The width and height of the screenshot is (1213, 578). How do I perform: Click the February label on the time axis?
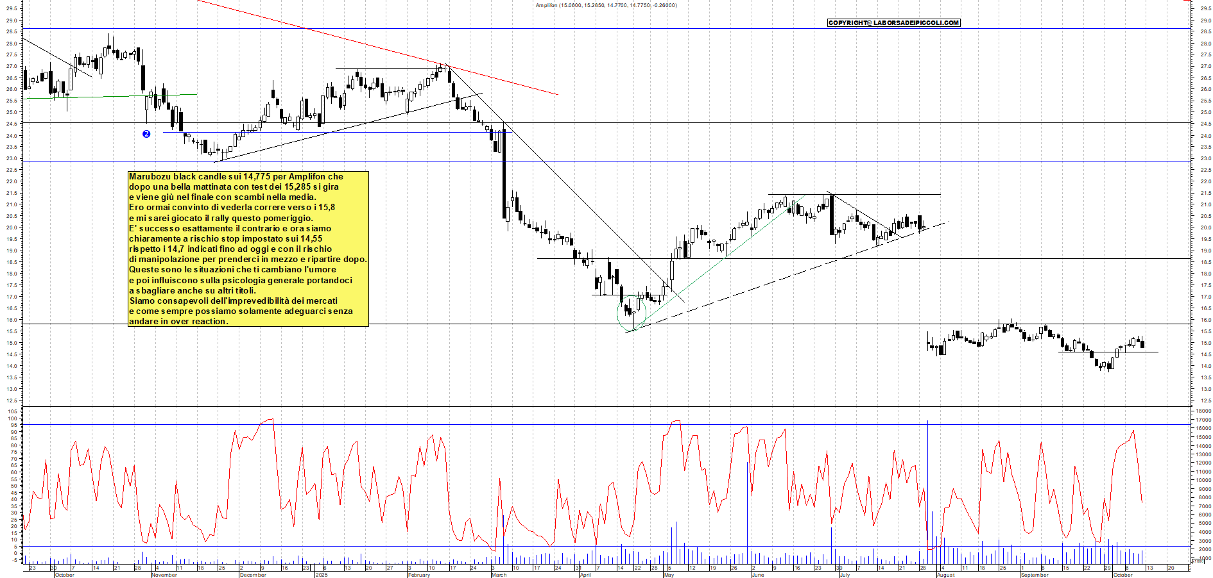point(418,575)
